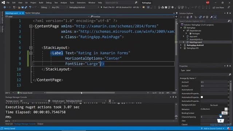233x131 pixels.
Task: Expand the RatingApp.Android project node
Action: point(181,45)
